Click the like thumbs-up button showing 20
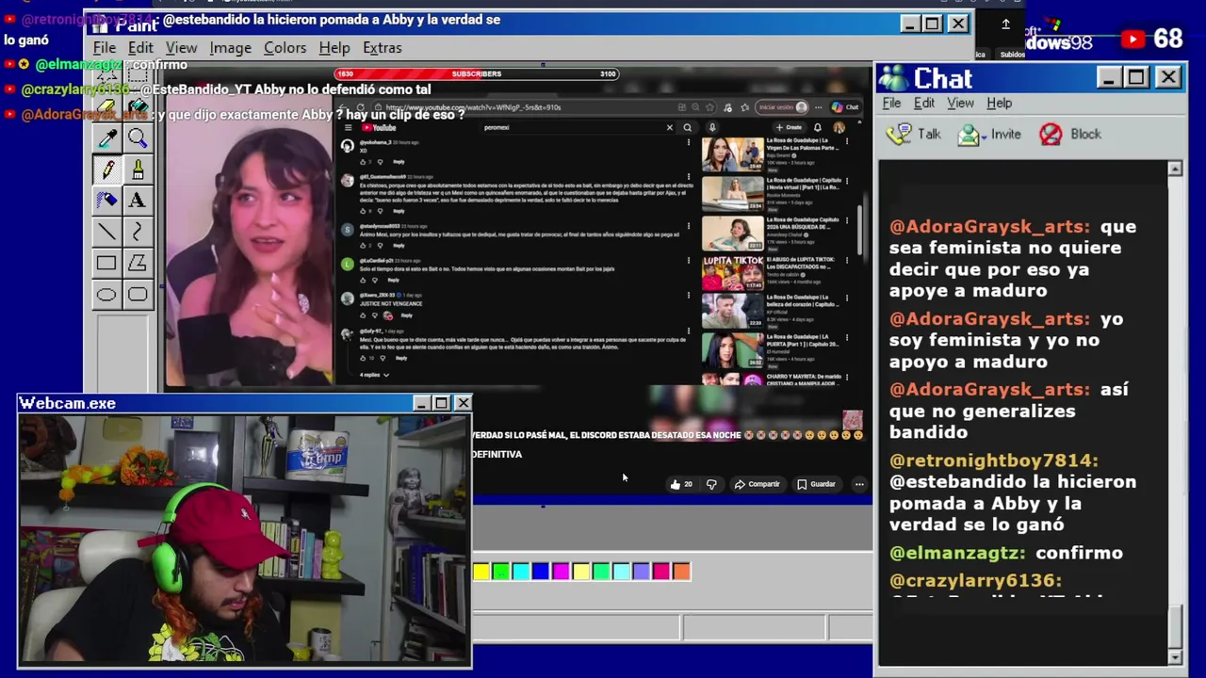1206x678 pixels. [x=681, y=484]
